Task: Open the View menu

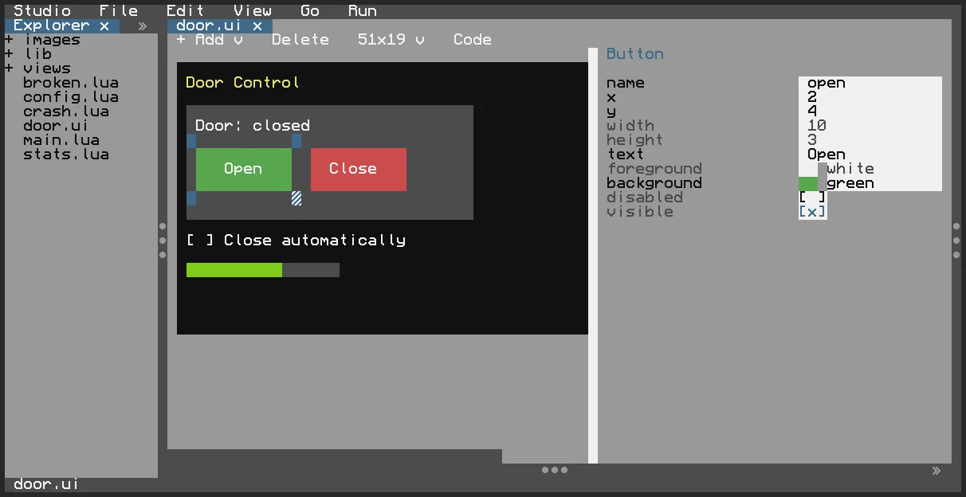Action: (253, 11)
